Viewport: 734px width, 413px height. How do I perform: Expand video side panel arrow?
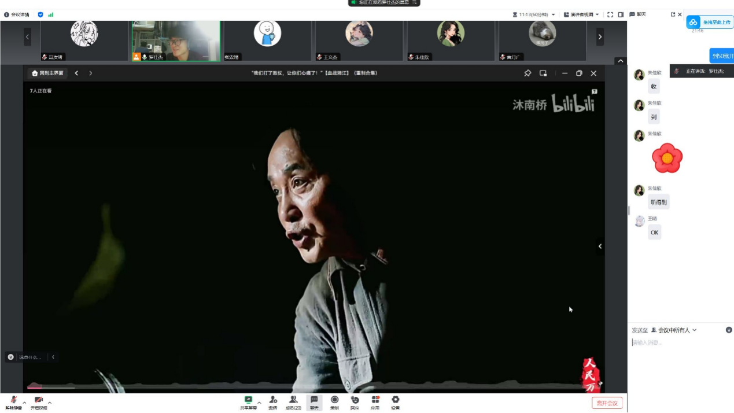coord(600,246)
